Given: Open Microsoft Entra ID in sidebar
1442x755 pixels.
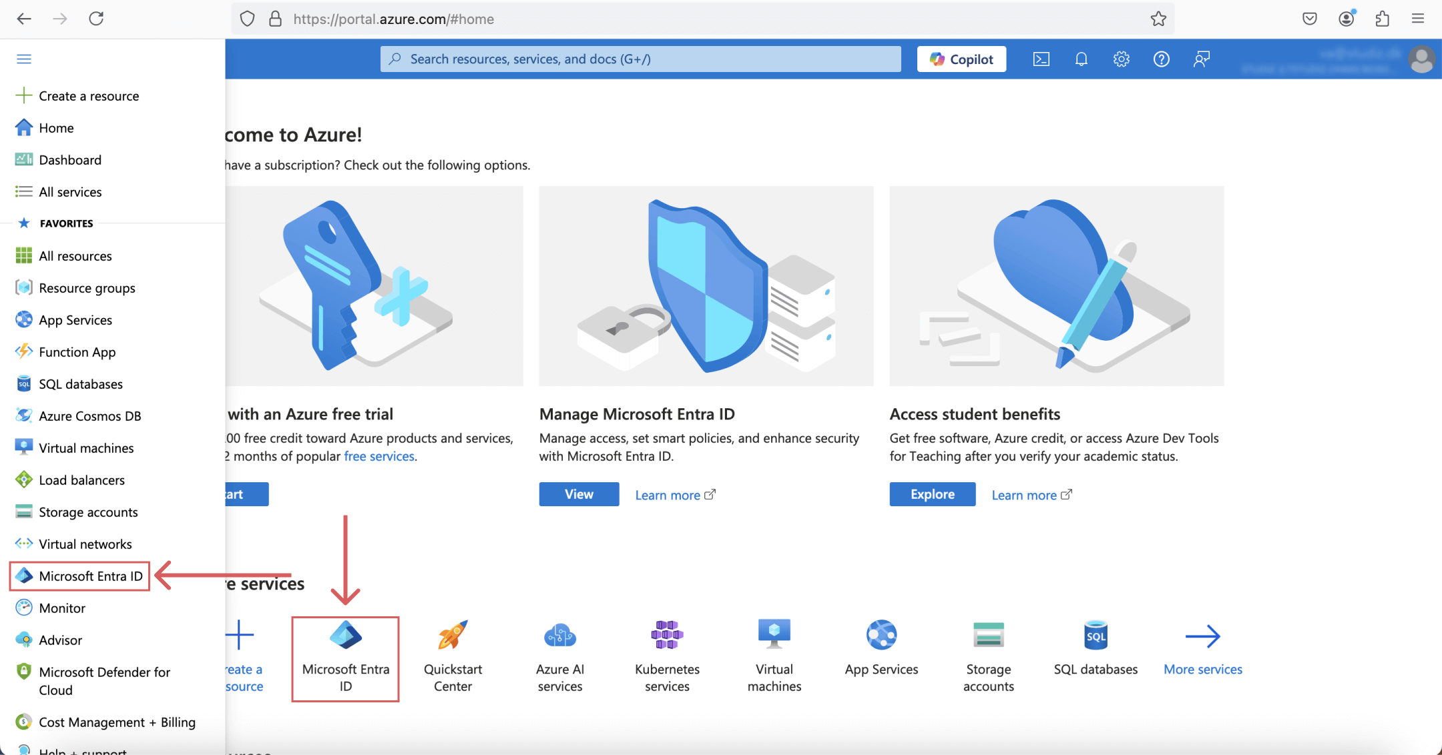Looking at the screenshot, I should pos(80,576).
